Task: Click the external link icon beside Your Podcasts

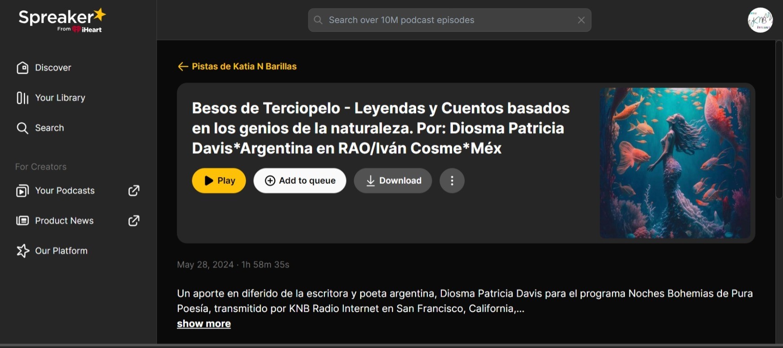Action: click(x=134, y=191)
